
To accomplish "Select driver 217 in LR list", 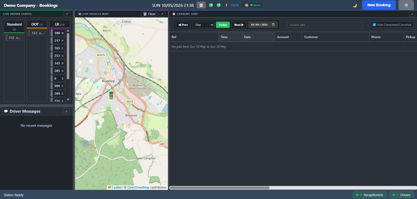I will (x=58, y=40).
